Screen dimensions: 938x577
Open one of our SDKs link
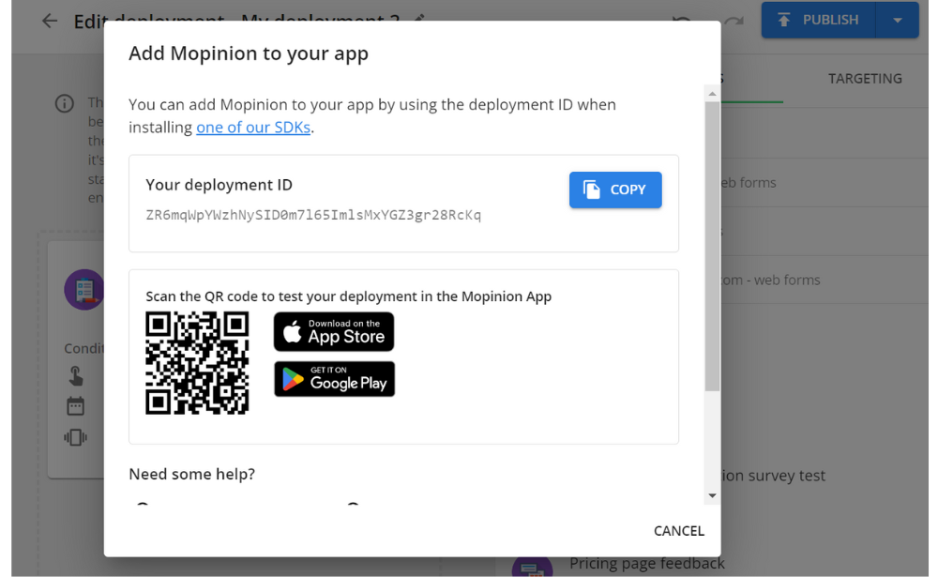coord(252,126)
